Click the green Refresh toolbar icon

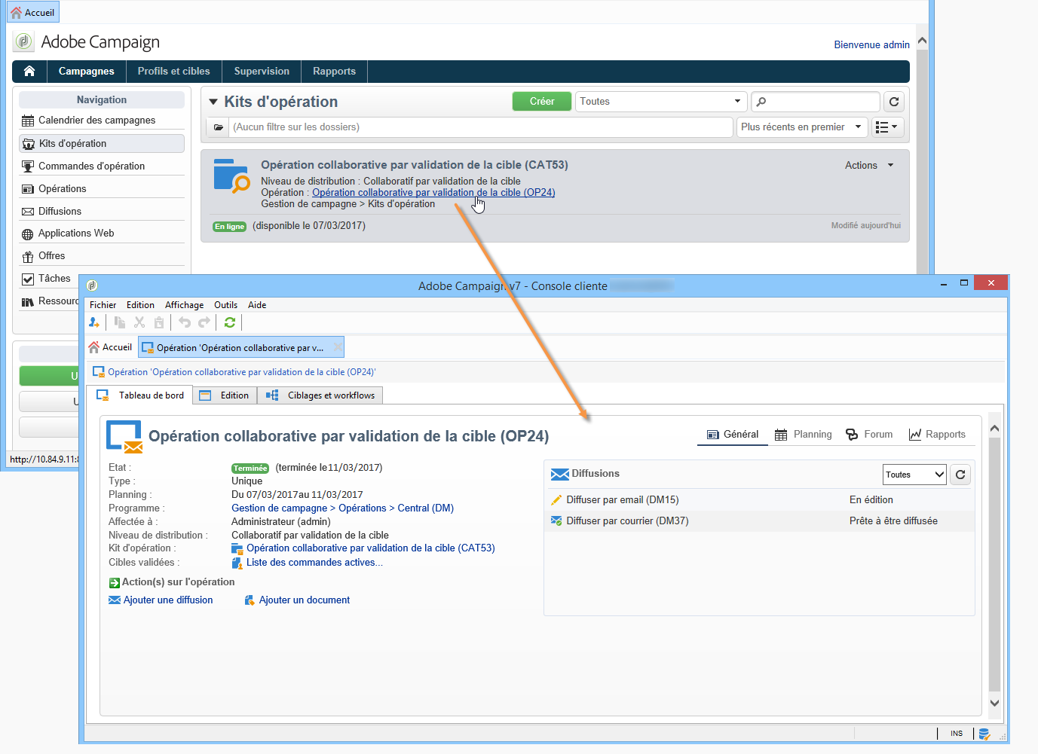230,322
